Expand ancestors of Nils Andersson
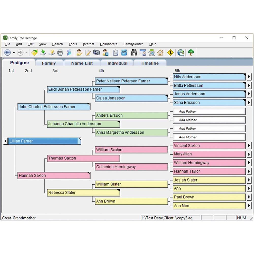The width and height of the screenshot is (254, 254). pos(249,77)
